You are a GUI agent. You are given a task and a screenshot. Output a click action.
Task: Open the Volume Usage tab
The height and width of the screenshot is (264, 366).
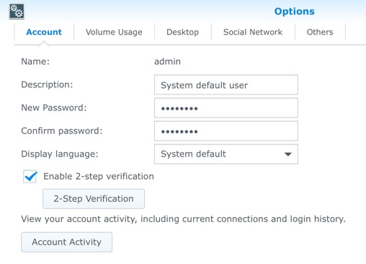point(114,32)
